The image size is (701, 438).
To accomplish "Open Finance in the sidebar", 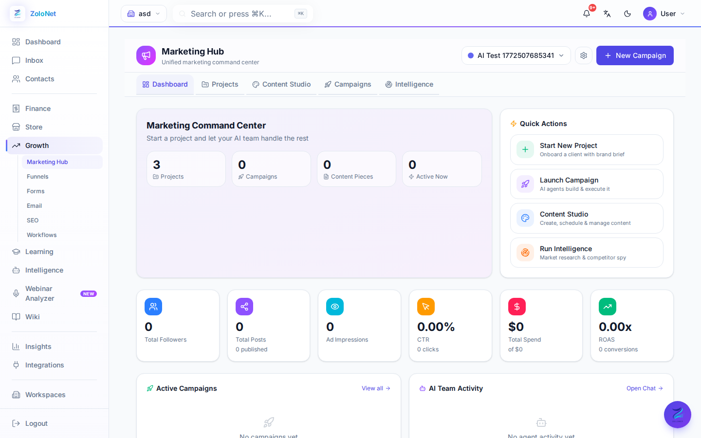I will click(54, 109).
